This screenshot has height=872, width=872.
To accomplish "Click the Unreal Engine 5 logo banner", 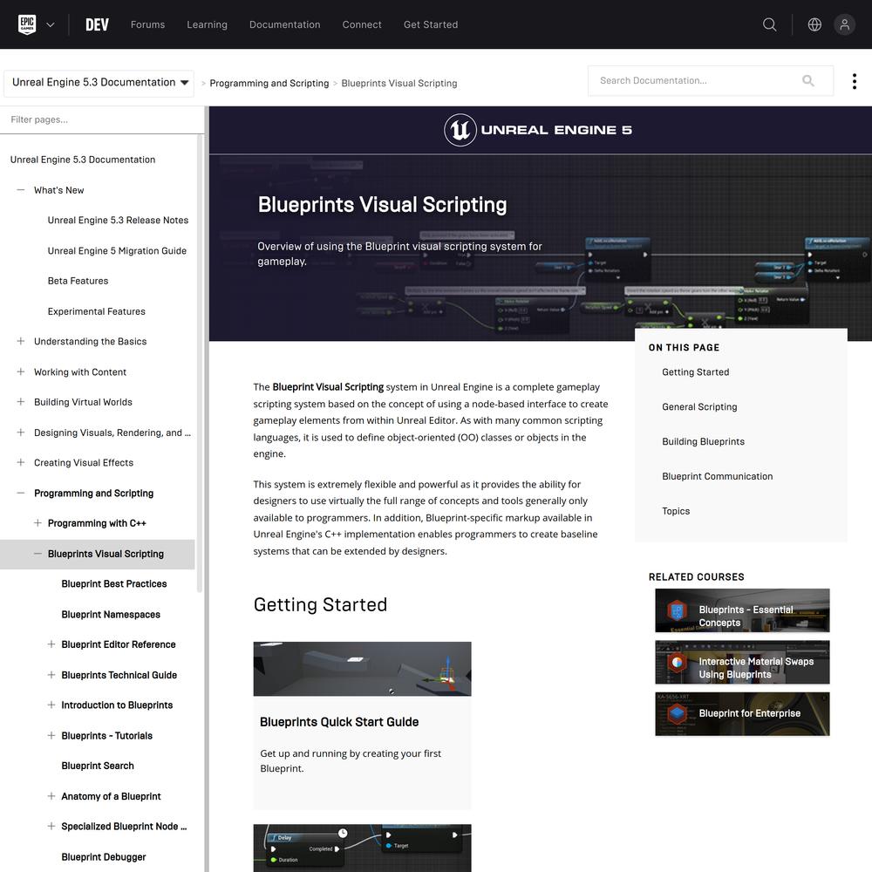I will tap(538, 130).
